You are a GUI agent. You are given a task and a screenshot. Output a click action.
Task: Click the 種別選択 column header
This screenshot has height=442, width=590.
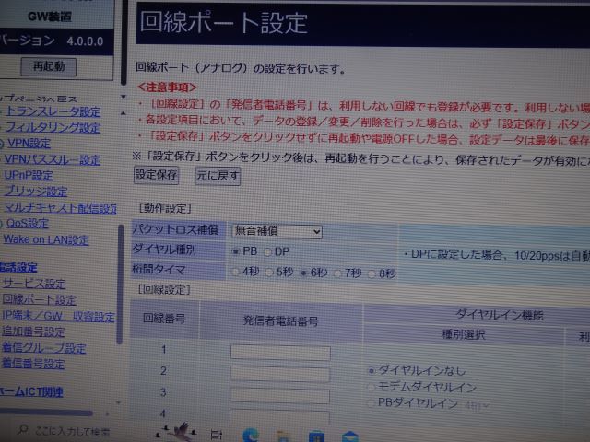point(464,334)
